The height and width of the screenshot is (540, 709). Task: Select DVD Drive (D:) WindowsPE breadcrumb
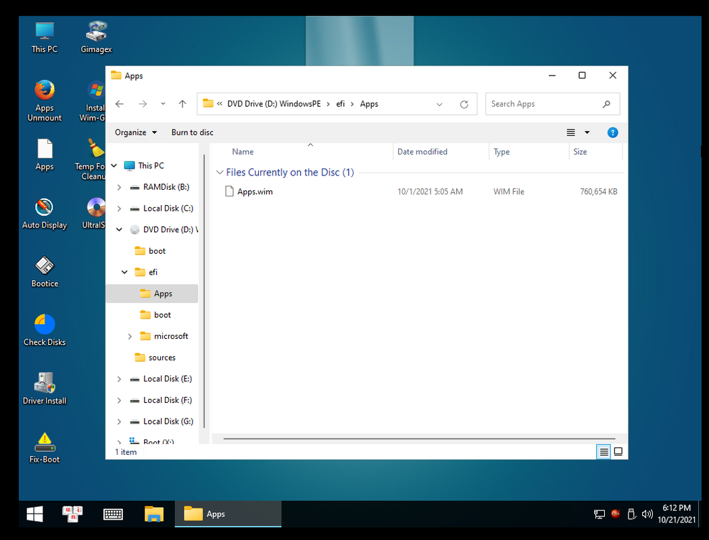274,104
